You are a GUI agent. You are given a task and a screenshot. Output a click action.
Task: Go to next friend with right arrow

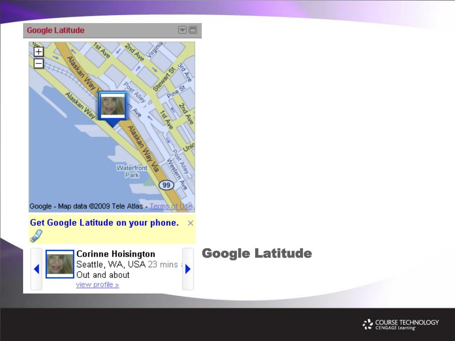(x=188, y=269)
